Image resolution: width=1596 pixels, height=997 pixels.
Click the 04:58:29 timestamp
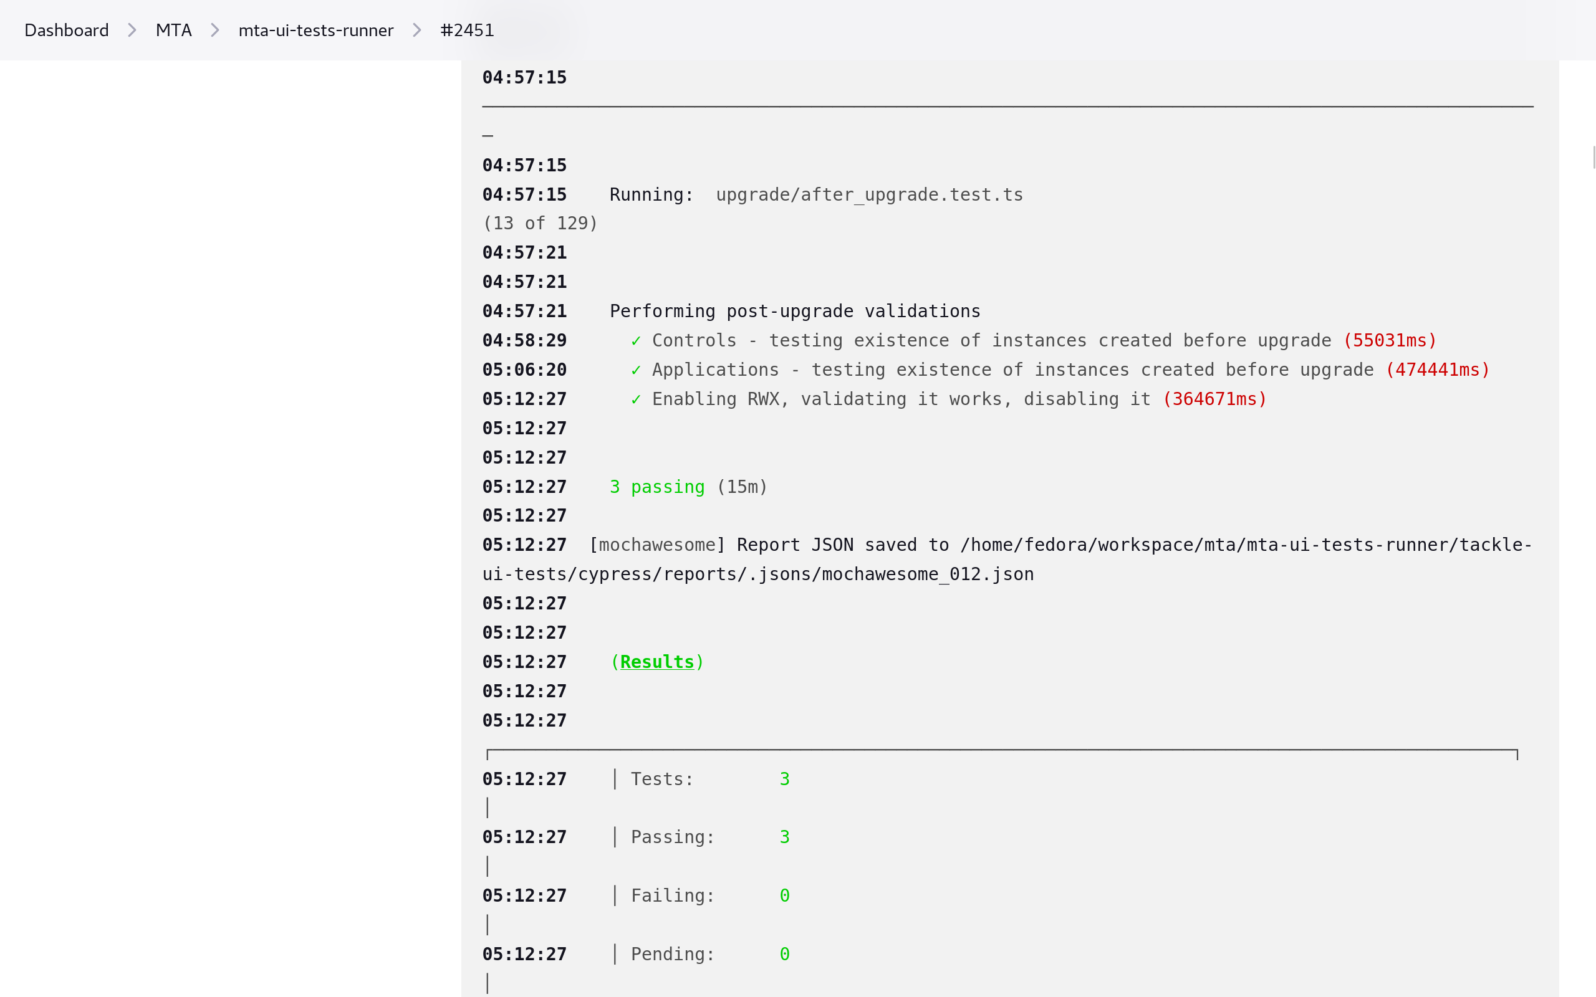tap(524, 341)
